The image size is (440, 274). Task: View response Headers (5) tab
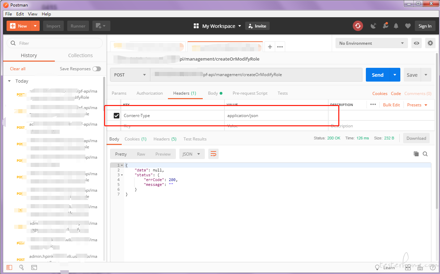coord(165,139)
